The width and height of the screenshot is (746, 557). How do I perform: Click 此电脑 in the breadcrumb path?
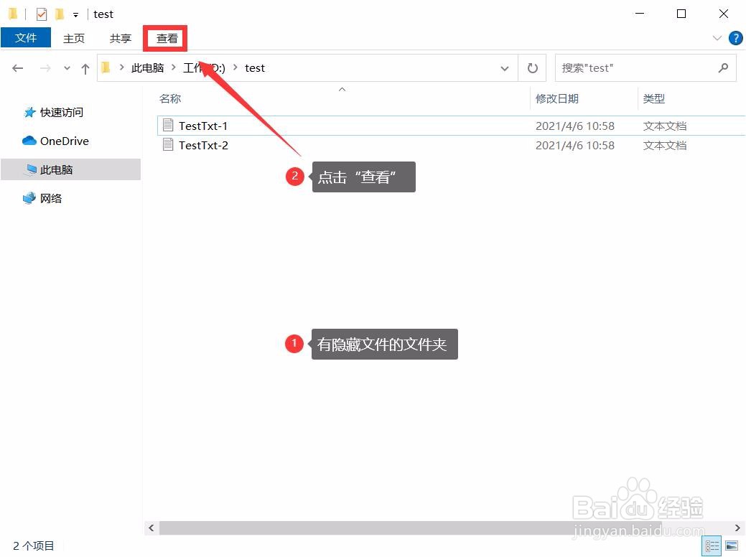pos(148,67)
